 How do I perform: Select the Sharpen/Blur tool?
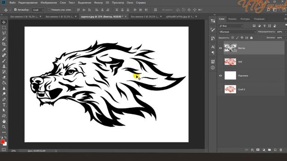tap(4, 89)
